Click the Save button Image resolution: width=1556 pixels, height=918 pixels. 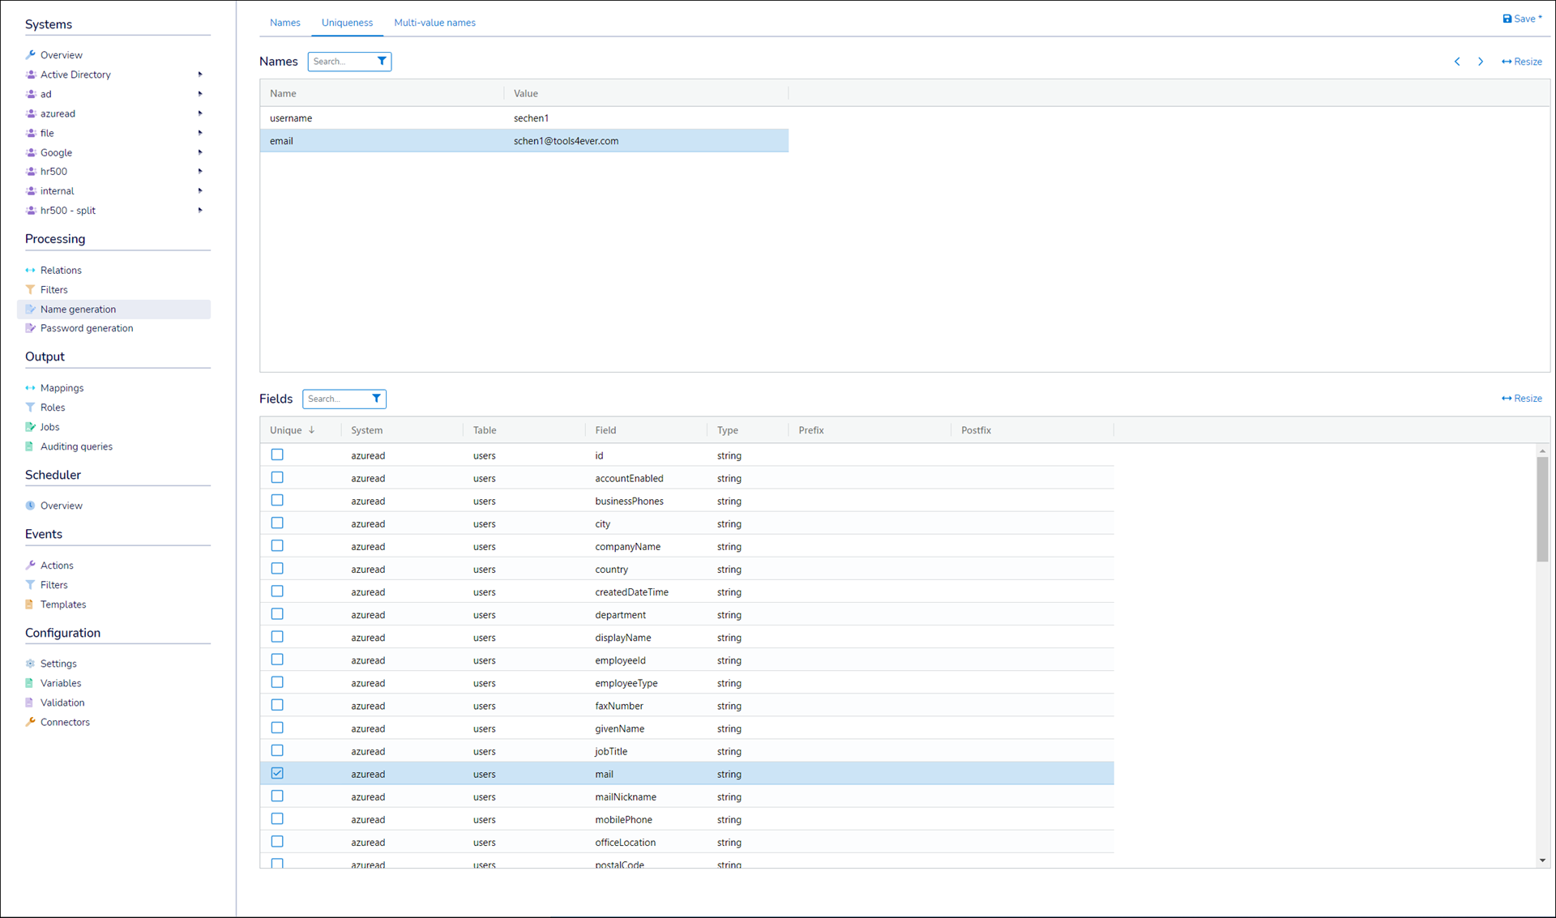point(1522,19)
